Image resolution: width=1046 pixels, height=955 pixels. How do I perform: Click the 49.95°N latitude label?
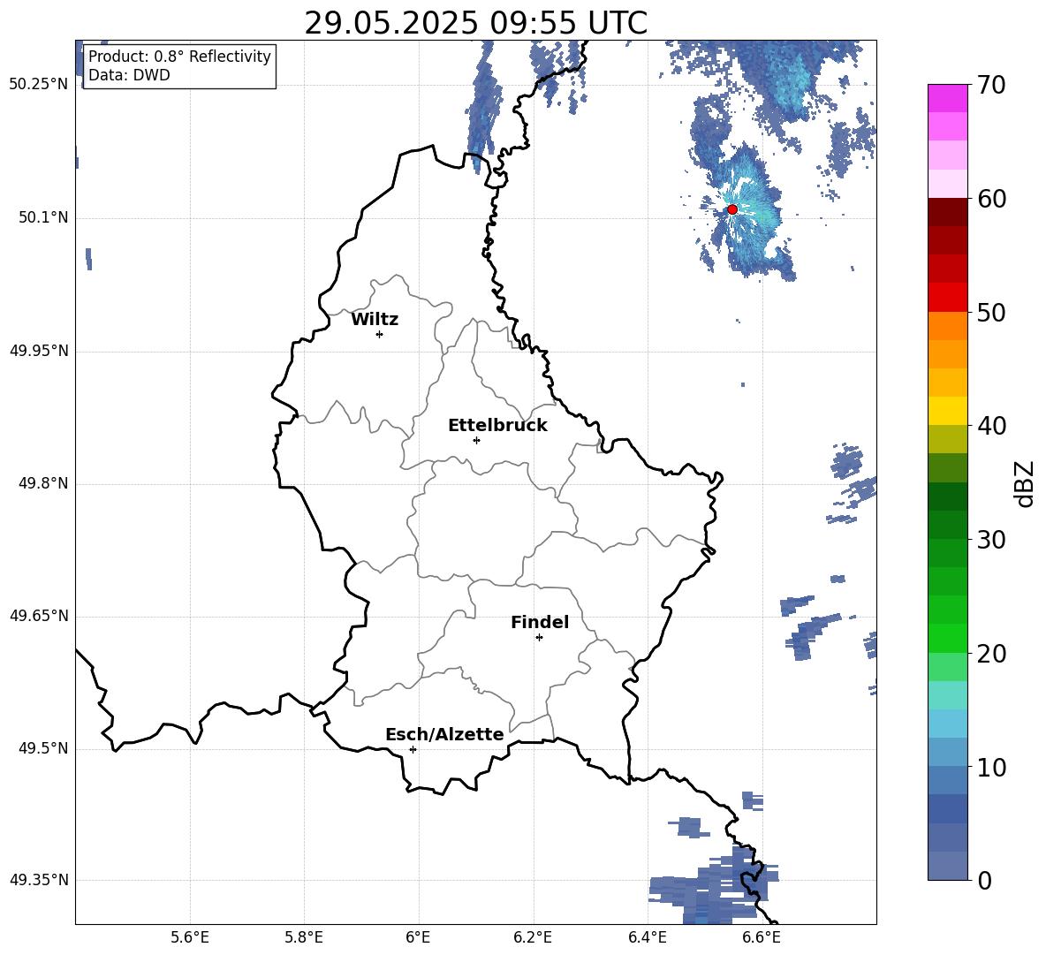pos(39,351)
